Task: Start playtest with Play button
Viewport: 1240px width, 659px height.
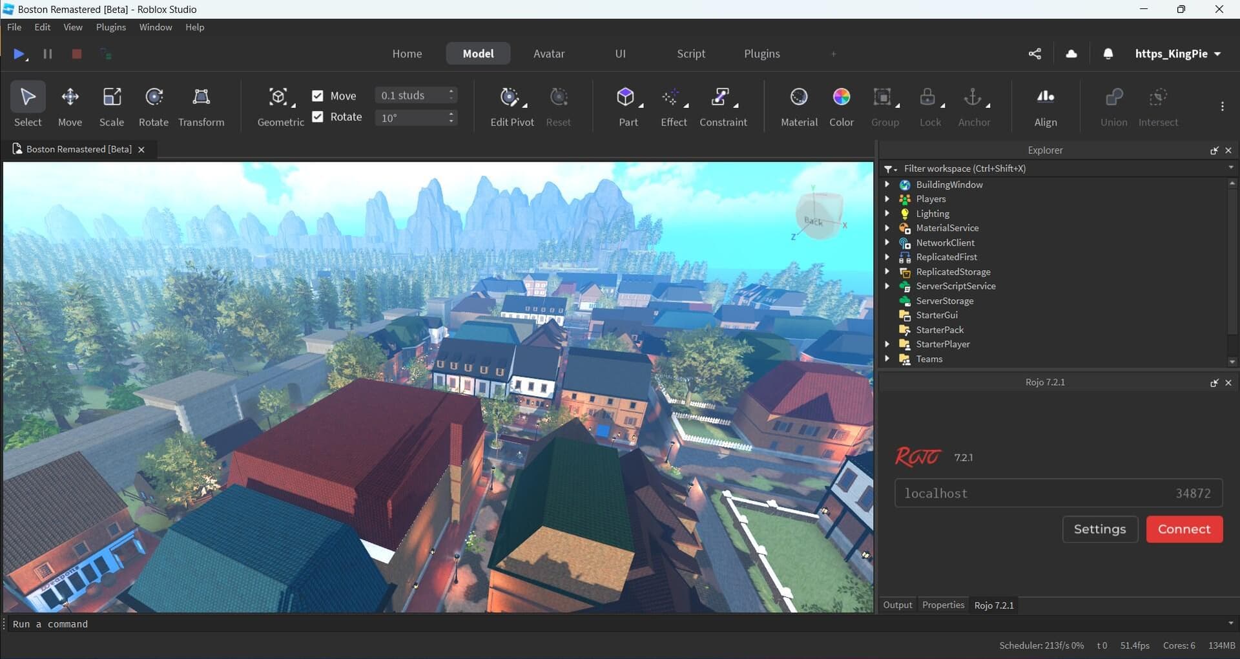Action: (19, 54)
